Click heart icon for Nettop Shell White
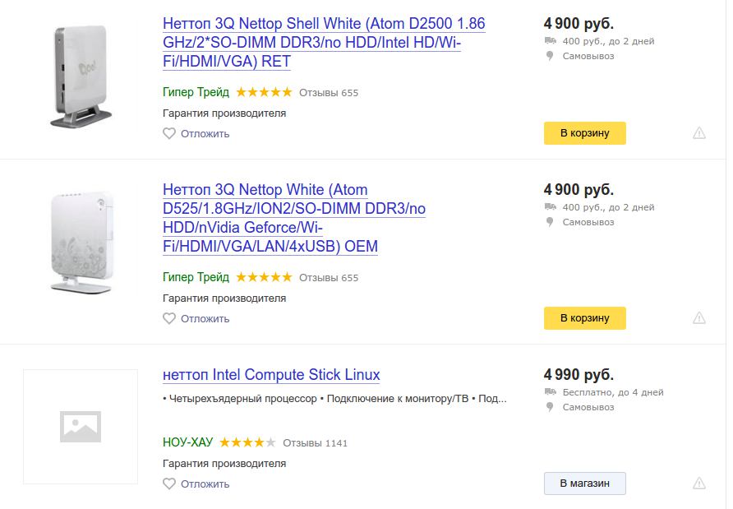This screenshot has width=733, height=509. coord(169,133)
